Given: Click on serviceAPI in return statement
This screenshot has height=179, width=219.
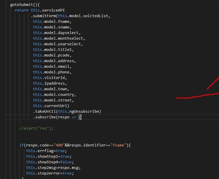Looking at the screenshot, I should pos(53,10).
